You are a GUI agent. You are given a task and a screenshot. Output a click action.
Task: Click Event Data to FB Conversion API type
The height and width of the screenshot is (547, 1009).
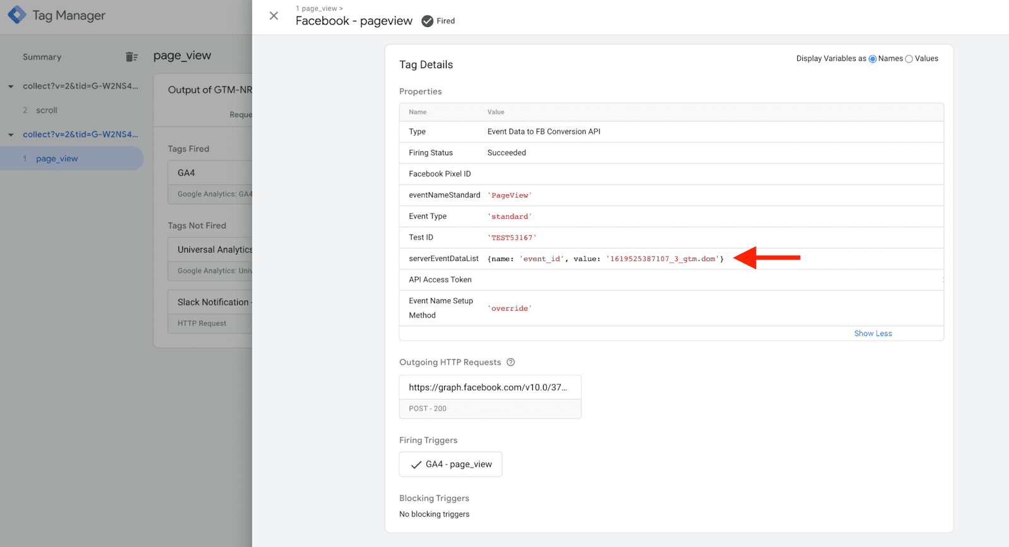pos(544,132)
